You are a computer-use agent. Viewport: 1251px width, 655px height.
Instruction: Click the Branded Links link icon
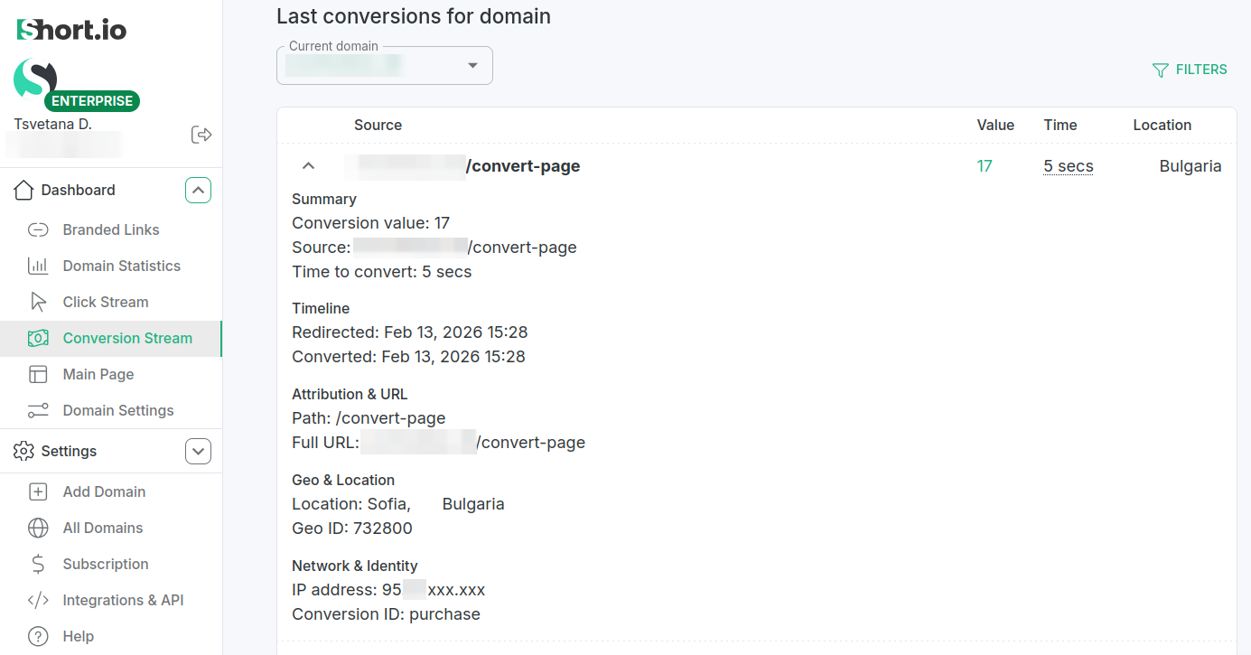(x=38, y=229)
